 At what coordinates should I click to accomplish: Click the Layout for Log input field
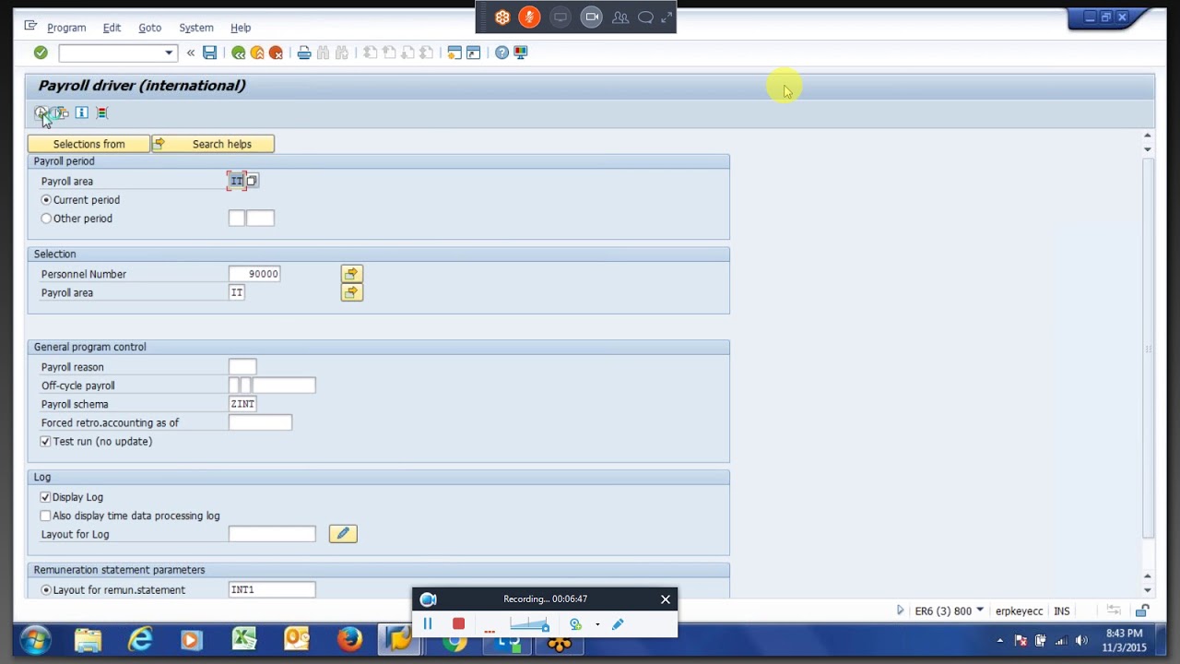[x=272, y=534]
